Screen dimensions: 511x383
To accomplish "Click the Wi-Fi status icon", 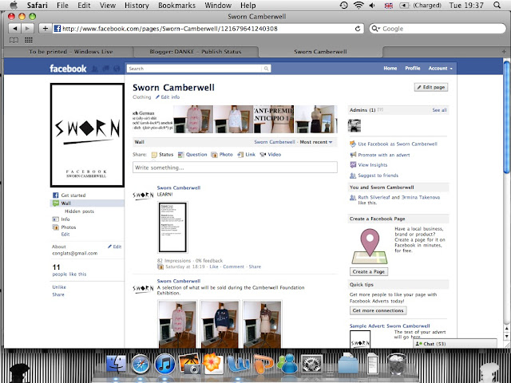I will (x=358, y=6).
